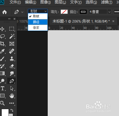Select the Frame tool
The width and height of the screenshot is (119, 116).
pos(12,44)
